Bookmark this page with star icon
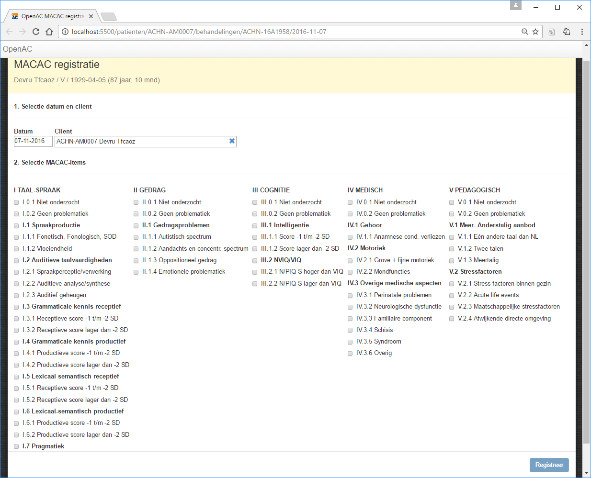The width and height of the screenshot is (591, 478). tap(535, 32)
